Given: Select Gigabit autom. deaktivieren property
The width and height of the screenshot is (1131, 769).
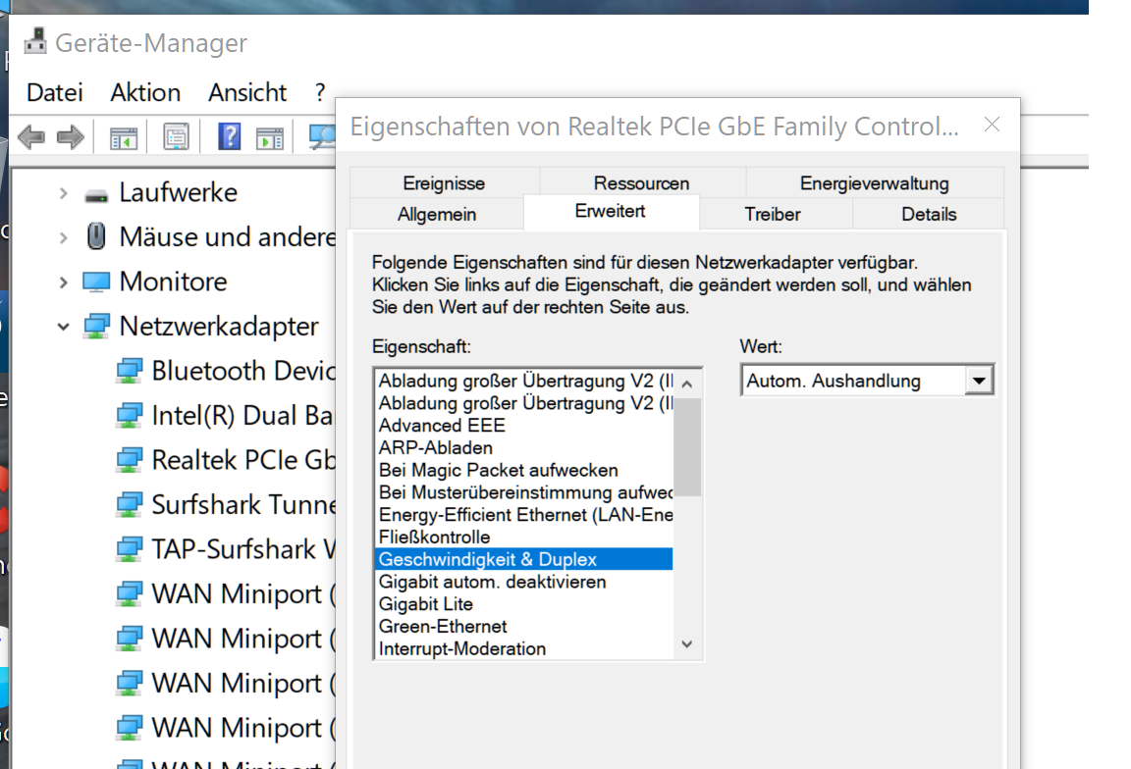Looking at the screenshot, I should [x=525, y=582].
